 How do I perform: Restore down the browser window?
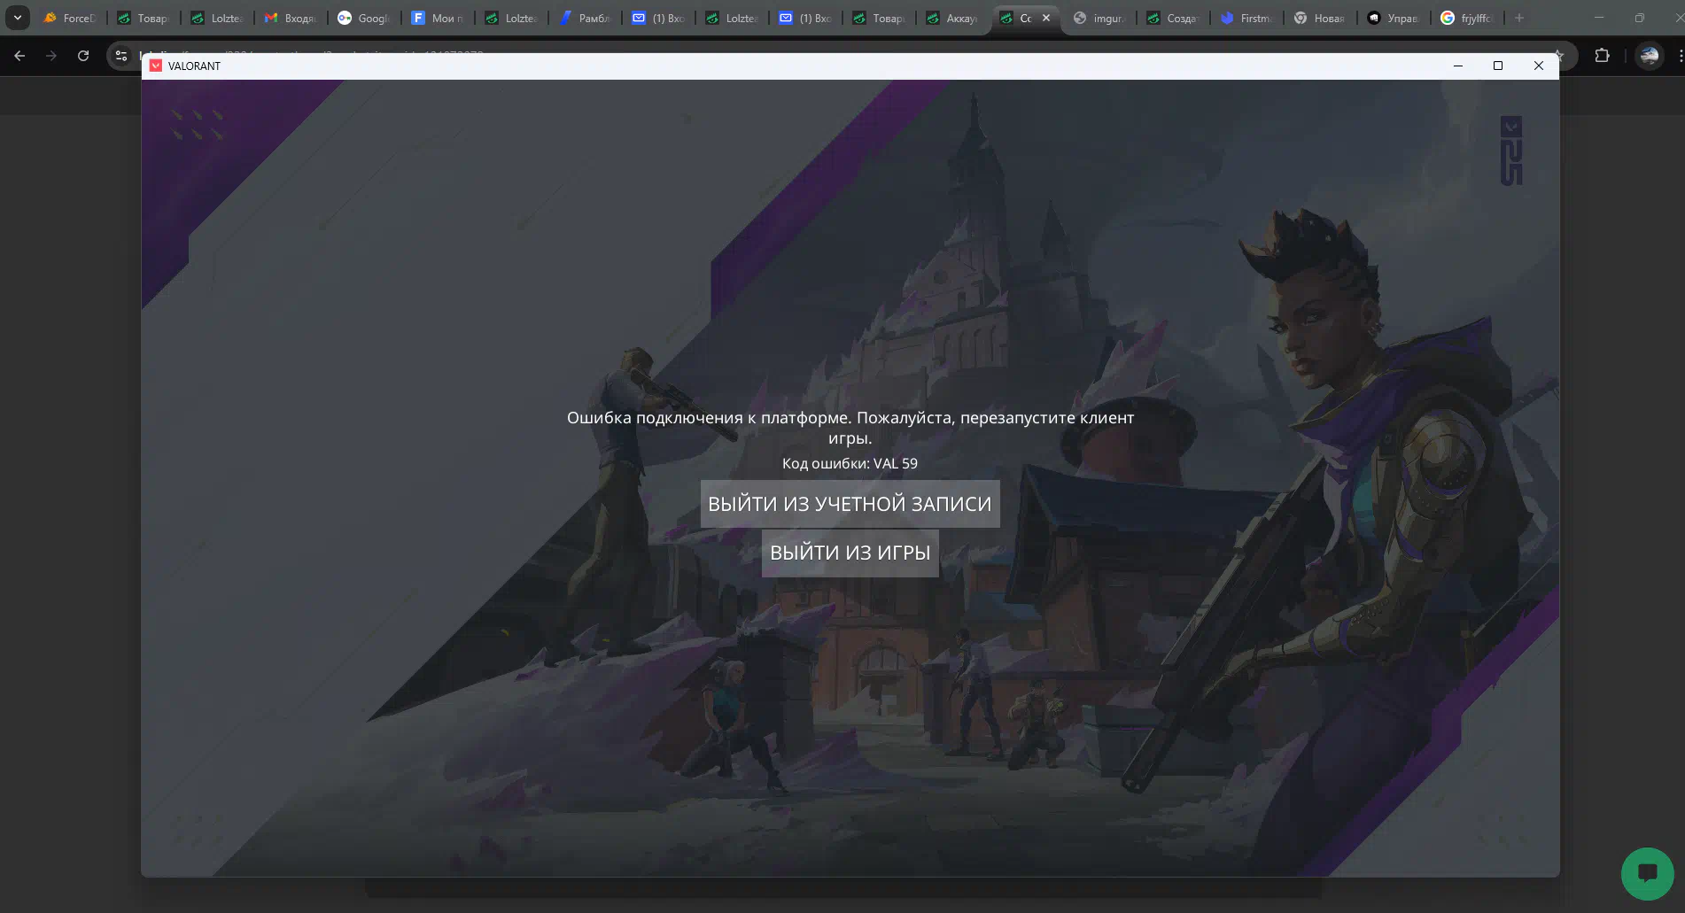point(1640,18)
